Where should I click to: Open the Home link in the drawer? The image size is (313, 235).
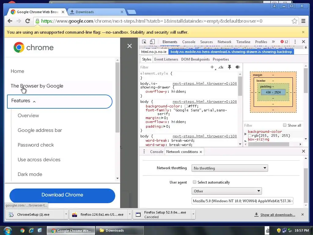point(17,71)
